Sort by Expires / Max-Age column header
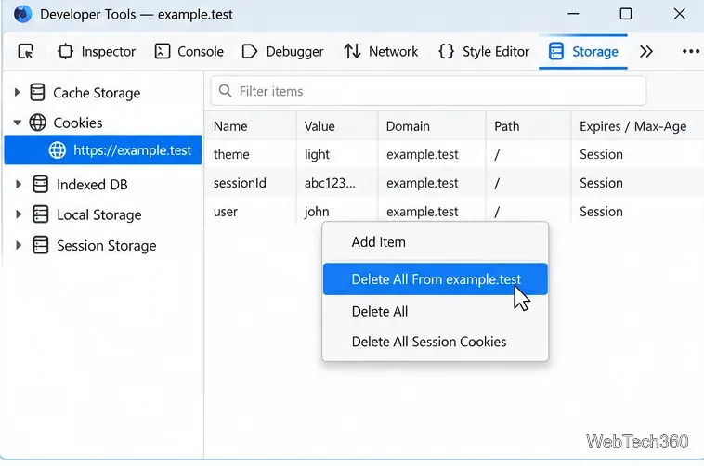 [x=637, y=126]
